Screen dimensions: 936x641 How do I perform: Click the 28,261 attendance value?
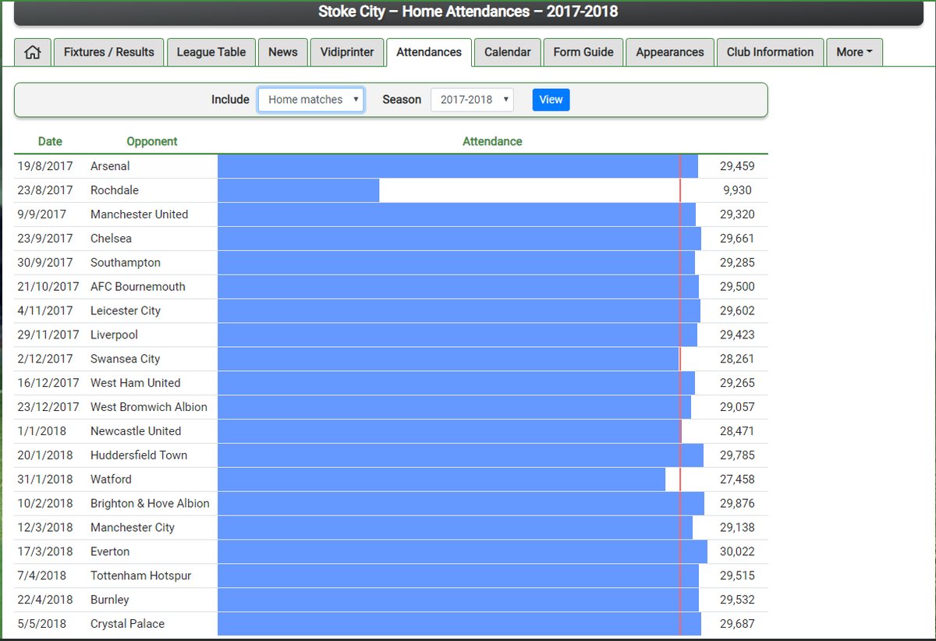[737, 359]
